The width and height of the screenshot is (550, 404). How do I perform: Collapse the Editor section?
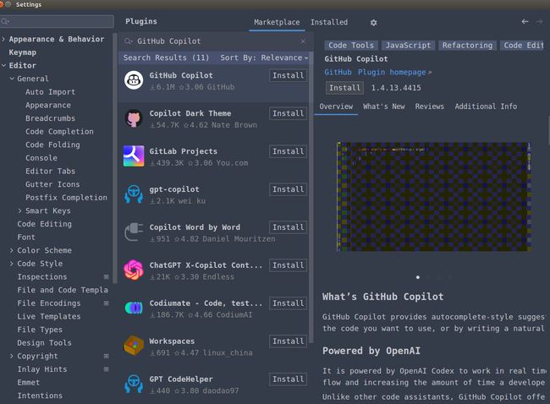[x=3, y=66]
